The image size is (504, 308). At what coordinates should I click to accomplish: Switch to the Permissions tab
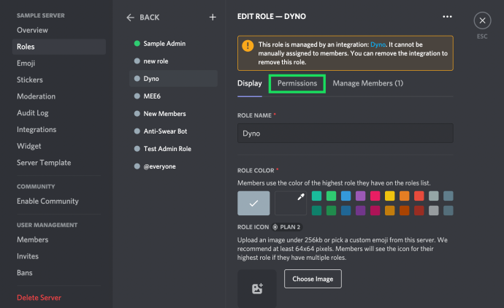[x=297, y=83]
